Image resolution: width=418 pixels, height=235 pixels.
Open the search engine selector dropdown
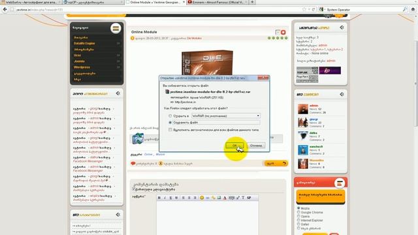point(322,9)
